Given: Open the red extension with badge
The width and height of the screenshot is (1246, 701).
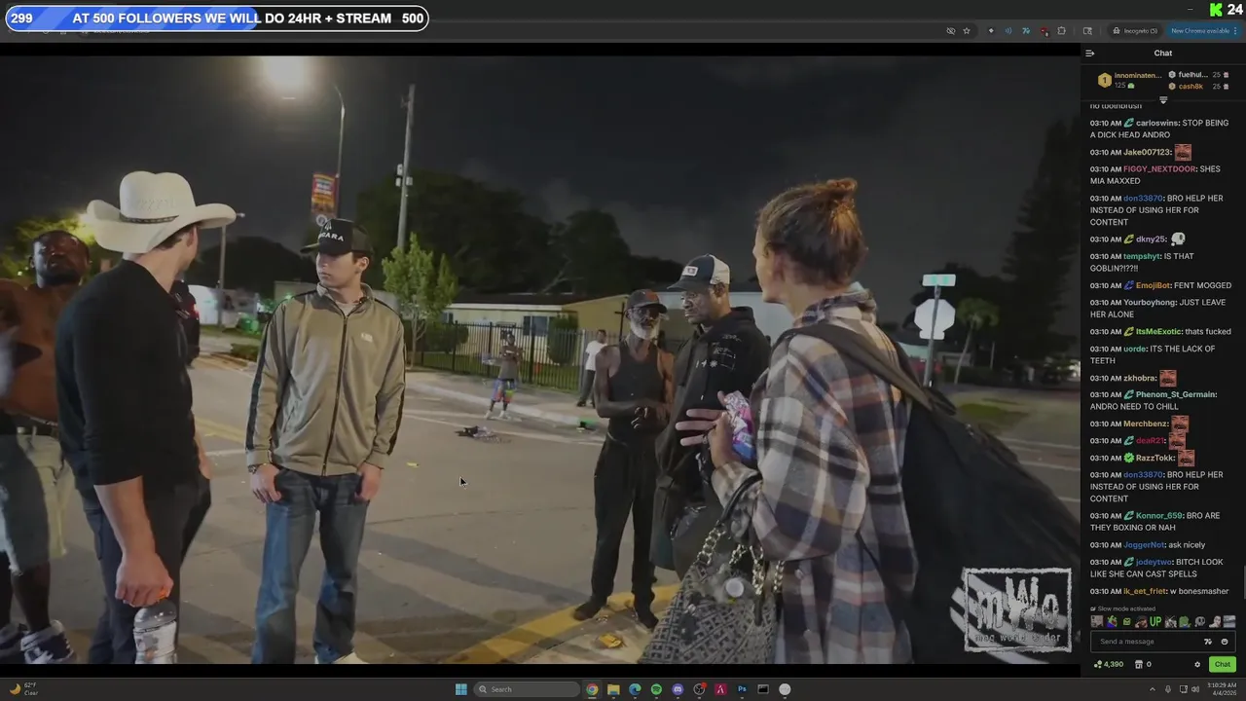Looking at the screenshot, I should click(x=1044, y=31).
